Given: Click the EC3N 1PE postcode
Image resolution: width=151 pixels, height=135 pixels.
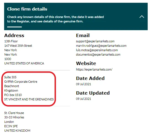Looking at the screenshot, I should tap(11, 126).
